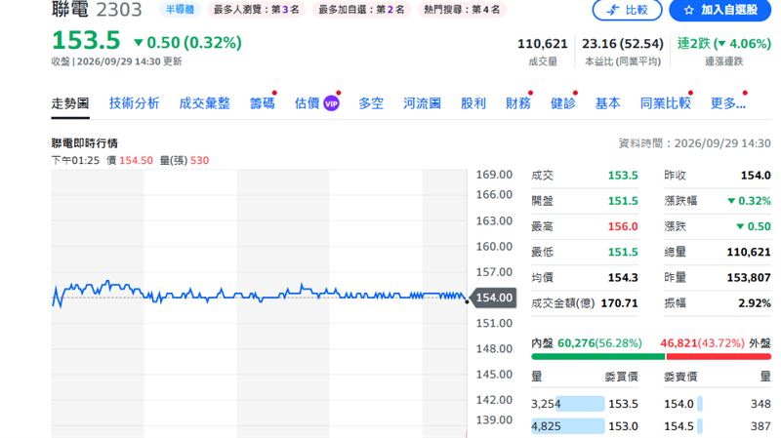Screen dimensions: 781x438
Task: Click the blue intraday price line chart
Action: pos(259,294)
